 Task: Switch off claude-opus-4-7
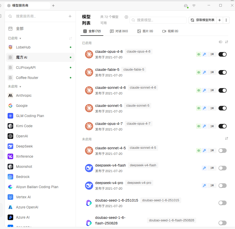pyautogui.click(x=223, y=126)
